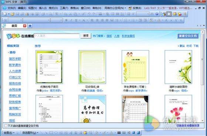This screenshot has width=207, height=136.
Task: Open the 视图(V) menu
Action: 33,8
